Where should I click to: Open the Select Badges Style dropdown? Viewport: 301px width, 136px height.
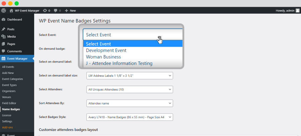pos(130,117)
